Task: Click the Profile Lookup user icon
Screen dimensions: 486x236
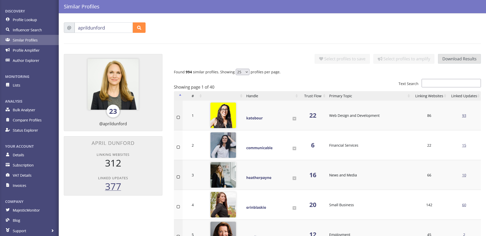Action: pyautogui.click(x=8, y=19)
